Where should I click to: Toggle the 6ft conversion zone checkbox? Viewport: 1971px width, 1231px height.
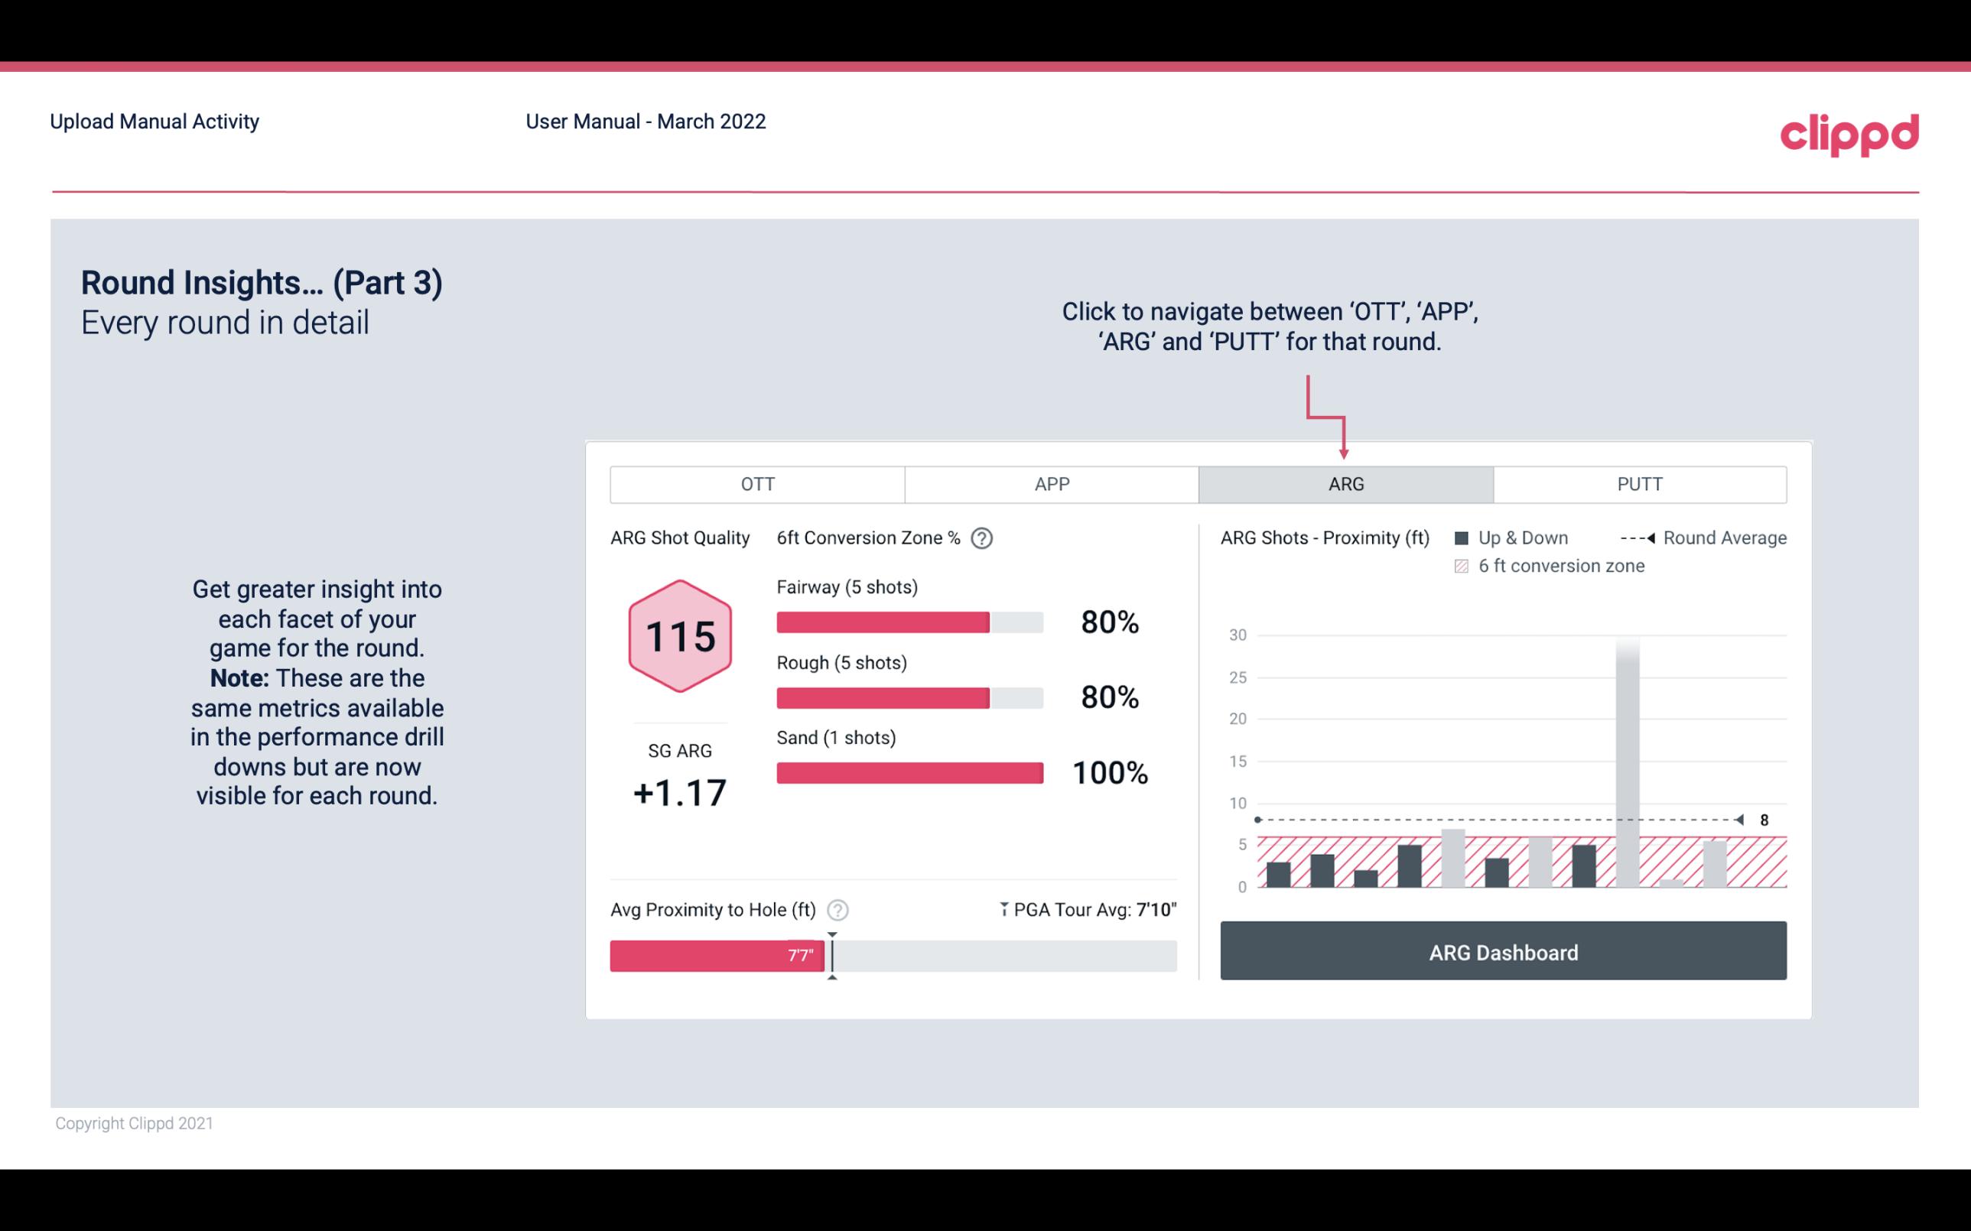pos(1465,564)
